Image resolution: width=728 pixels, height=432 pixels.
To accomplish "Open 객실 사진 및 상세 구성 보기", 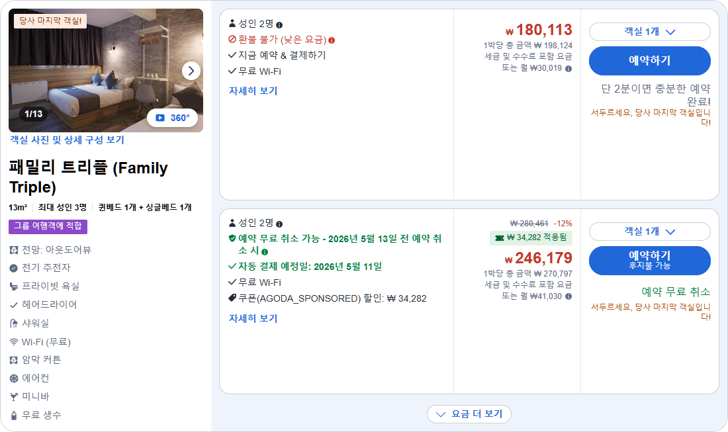I will [x=69, y=140].
